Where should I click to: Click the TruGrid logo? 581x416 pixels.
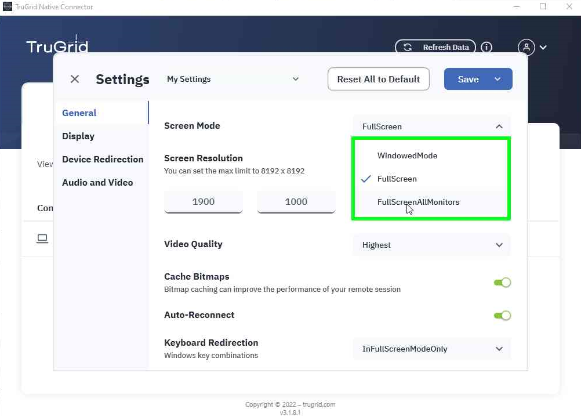point(57,45)
